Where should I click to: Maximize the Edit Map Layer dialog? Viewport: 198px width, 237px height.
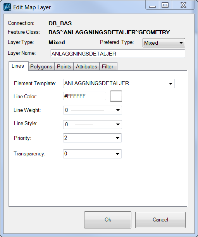[165, 5]
